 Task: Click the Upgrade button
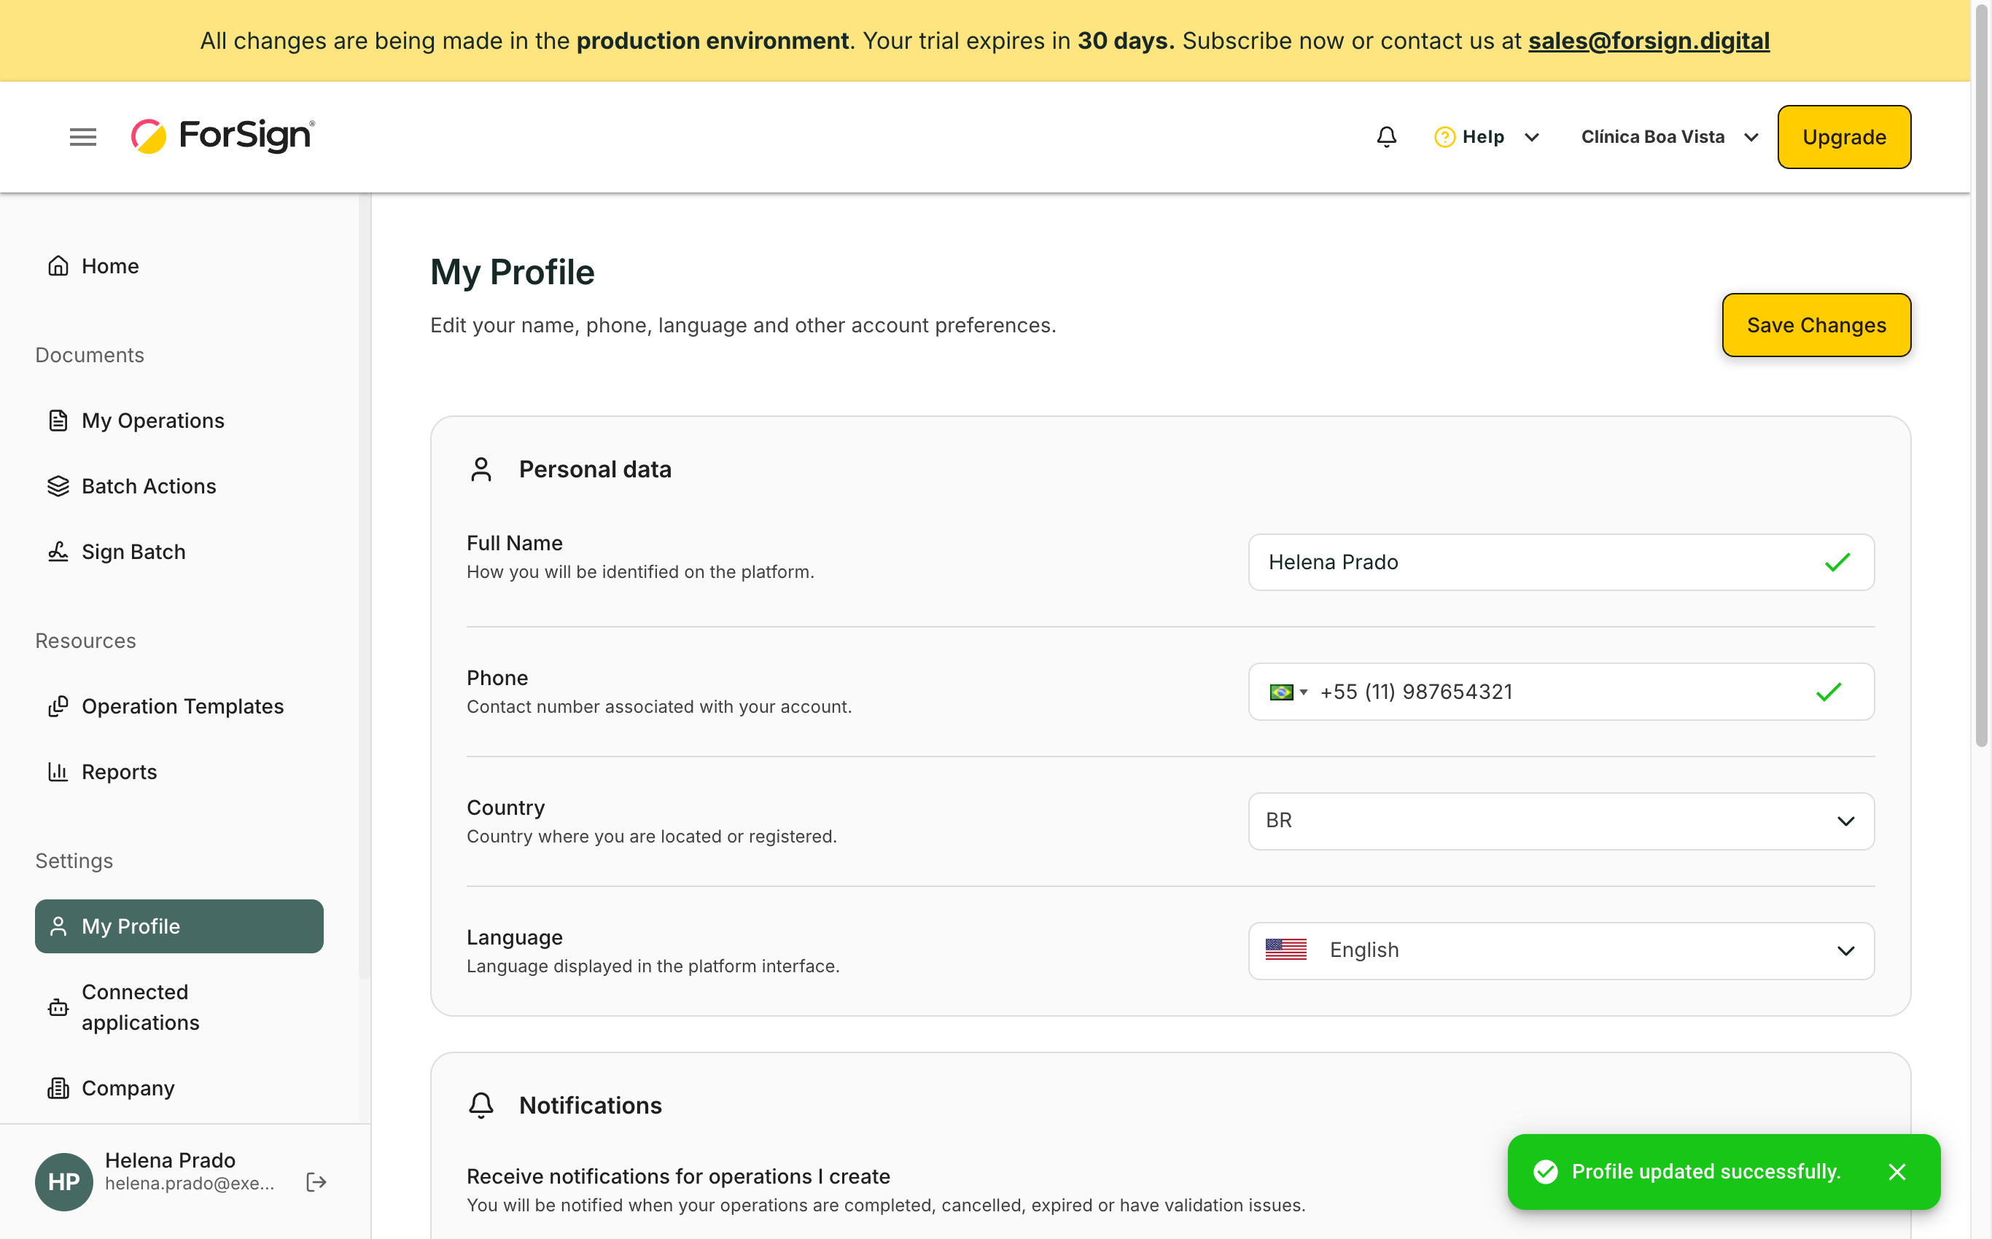tap(1844, 137)
